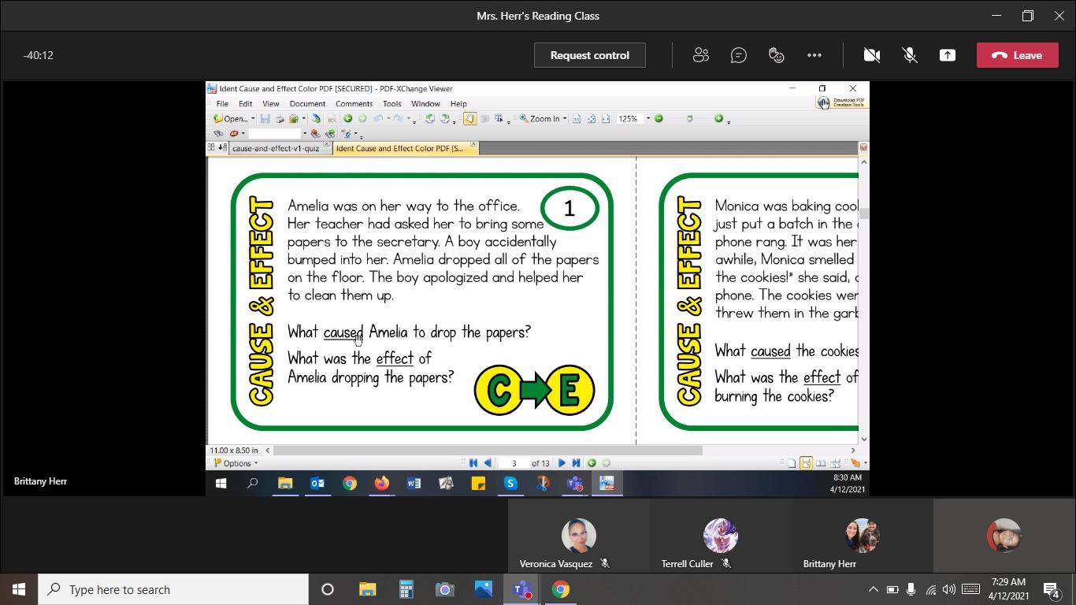Show the participants panel
The image size is (1076, 605).
tap(700, 55)
